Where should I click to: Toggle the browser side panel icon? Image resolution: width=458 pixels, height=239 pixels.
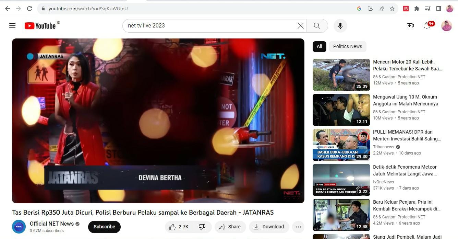tap(438, 9)
